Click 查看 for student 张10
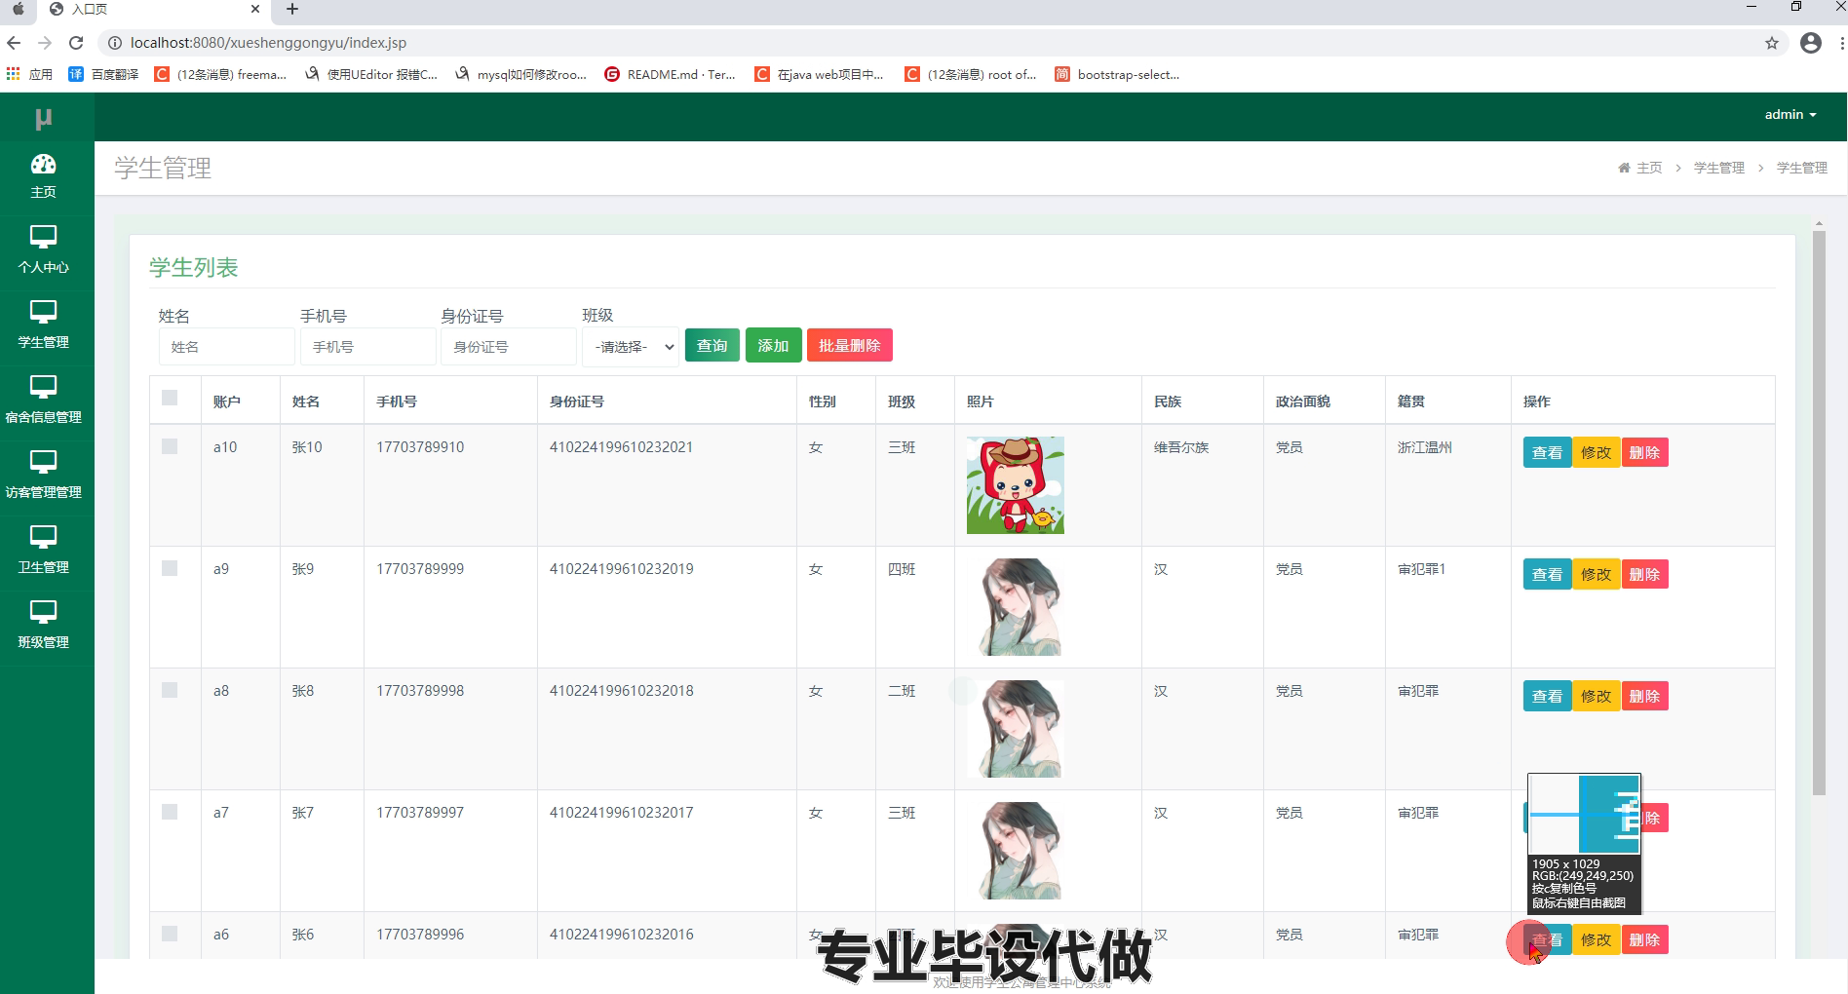Viewport: 1848px width, 994px height. (1547, 452)
